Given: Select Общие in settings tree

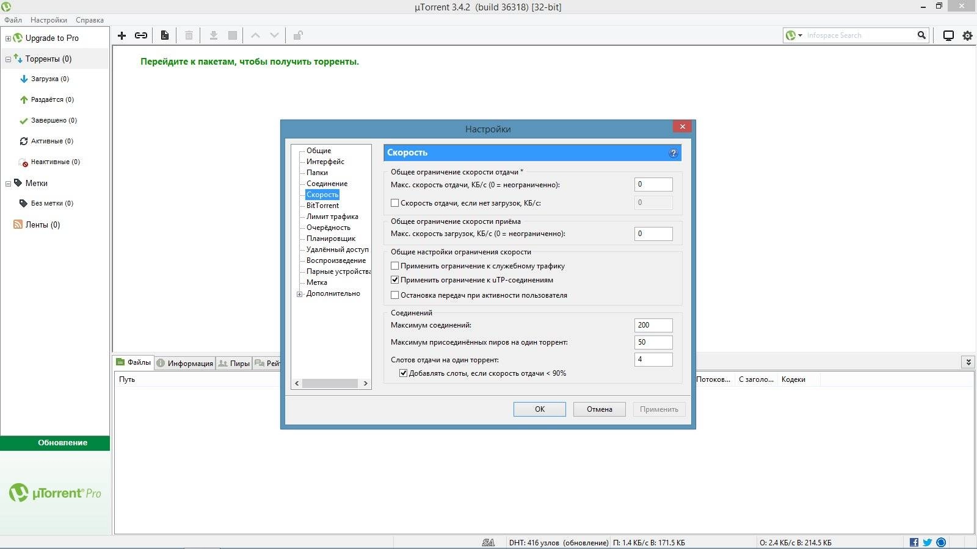Looking at the screenshot, I should point(319,151).
